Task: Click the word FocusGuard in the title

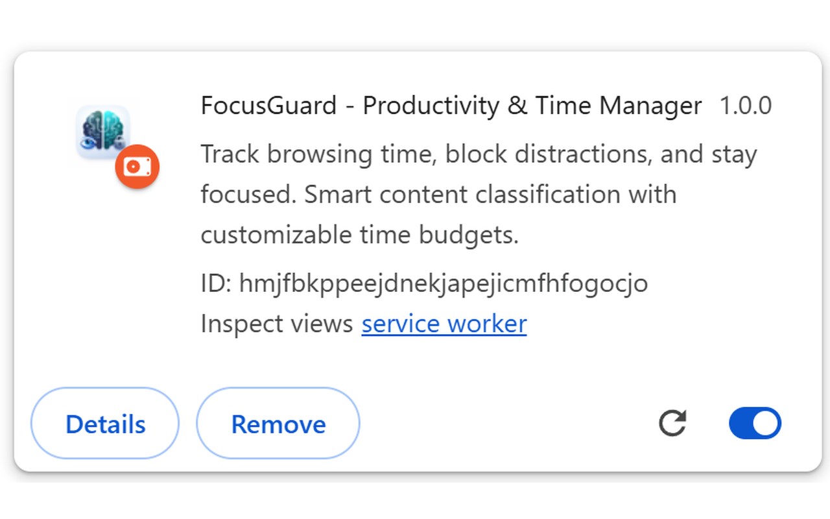Action: tap(268, 105)
